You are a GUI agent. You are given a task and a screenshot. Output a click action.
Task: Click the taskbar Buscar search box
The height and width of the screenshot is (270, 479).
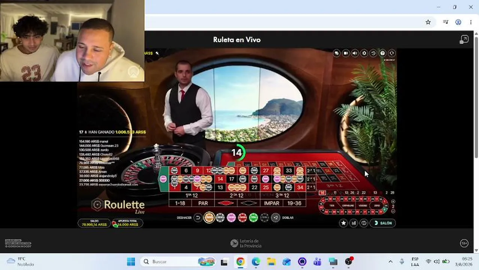pos(179,261)
